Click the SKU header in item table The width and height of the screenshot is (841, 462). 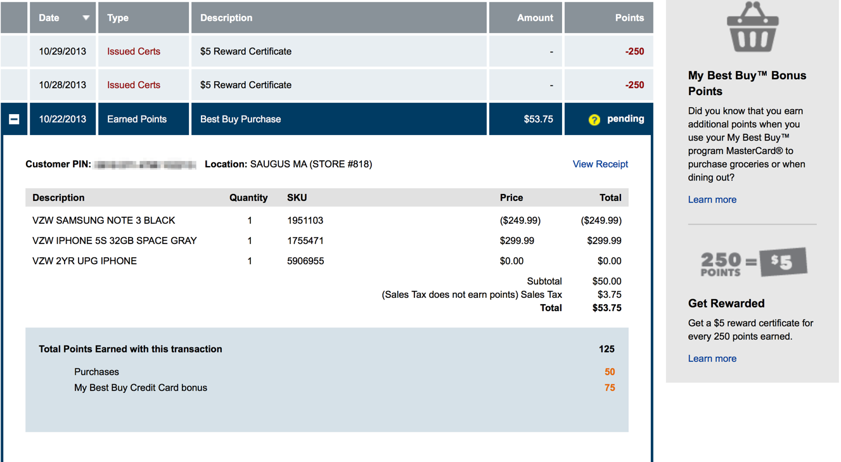coord(297,198)
